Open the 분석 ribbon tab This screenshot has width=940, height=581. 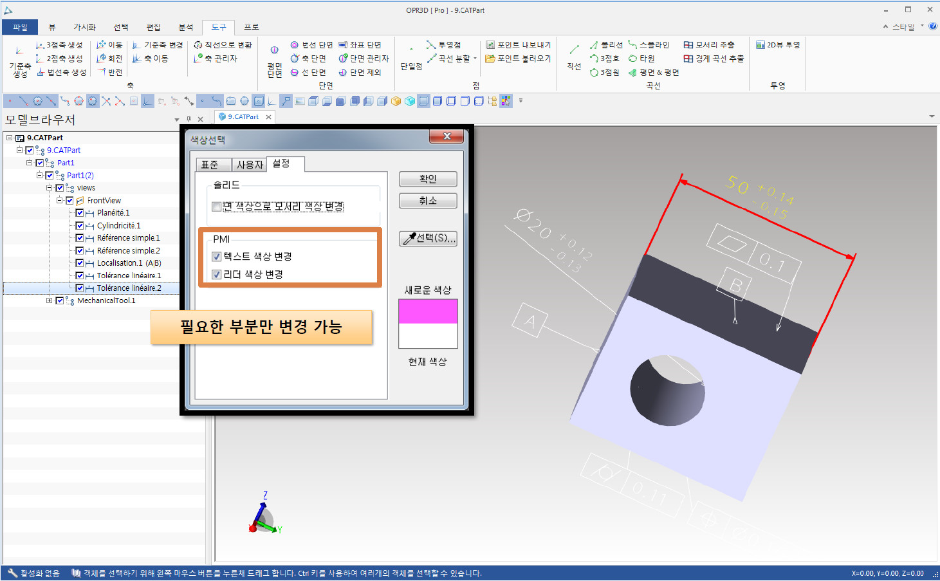pos(186,27)
